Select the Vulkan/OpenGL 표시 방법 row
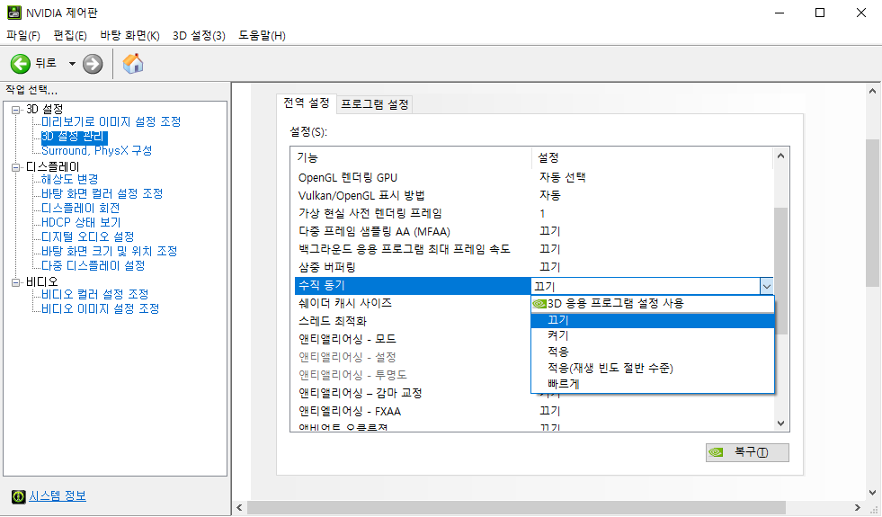Screen dimensions: 882x517 [x=534, y=195]
